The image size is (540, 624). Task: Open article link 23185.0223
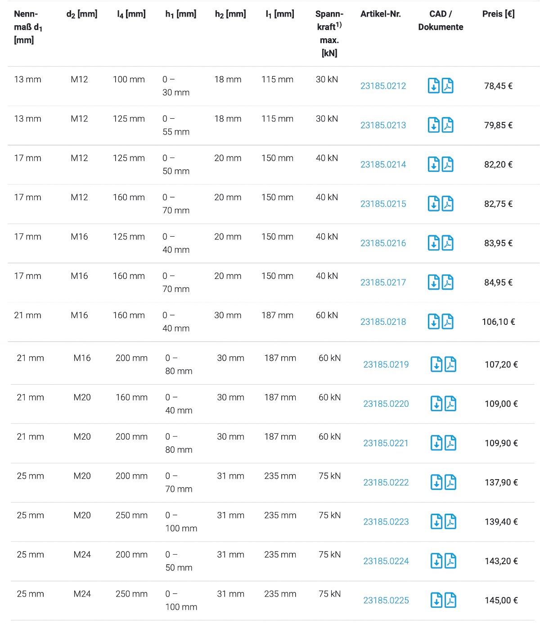[386, 522]
